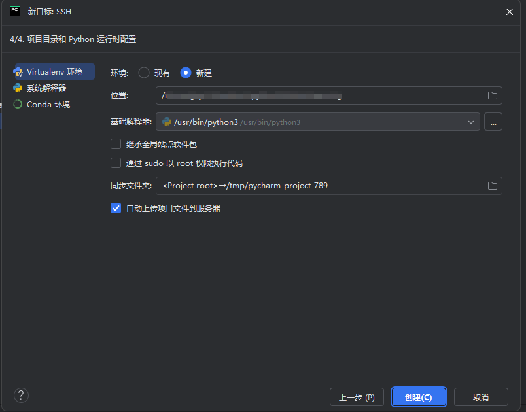Enable sudo root 权限执行代码 checkbox
The width and height of the screenshot is (526, 412).
(116, 163)
